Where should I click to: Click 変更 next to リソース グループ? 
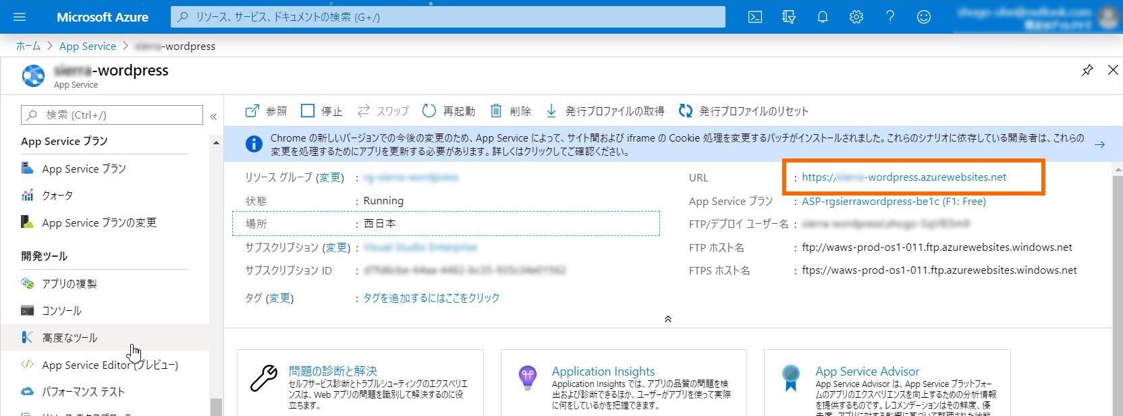(330, 177)
